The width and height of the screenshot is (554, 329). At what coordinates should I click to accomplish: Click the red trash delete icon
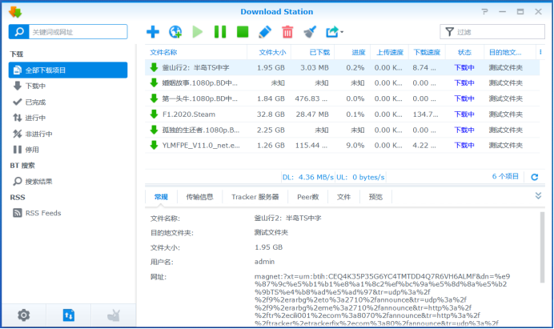pyautogui.click(x=287, y=32)
